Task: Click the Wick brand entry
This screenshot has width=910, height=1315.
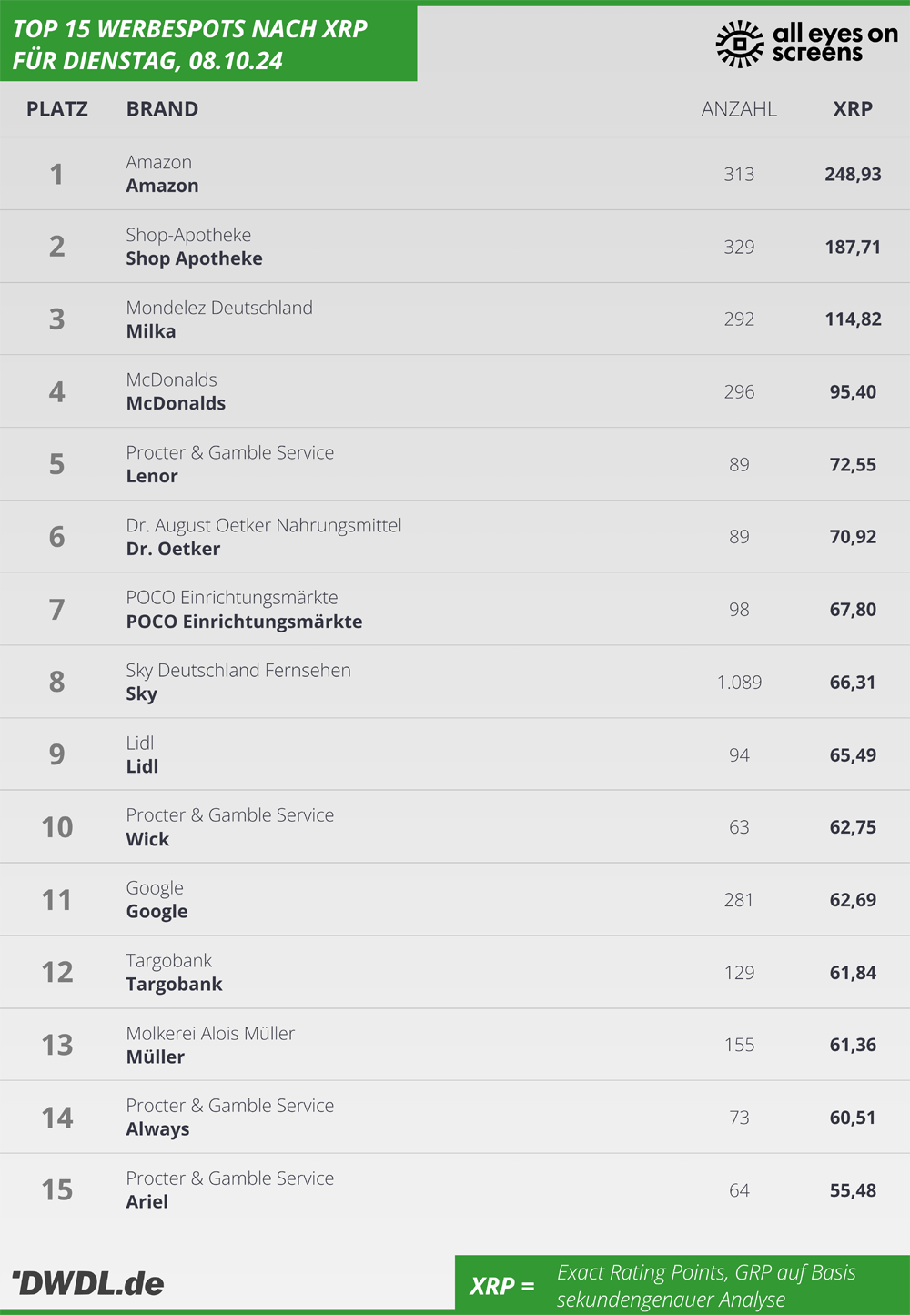Action: pos(147,839)
